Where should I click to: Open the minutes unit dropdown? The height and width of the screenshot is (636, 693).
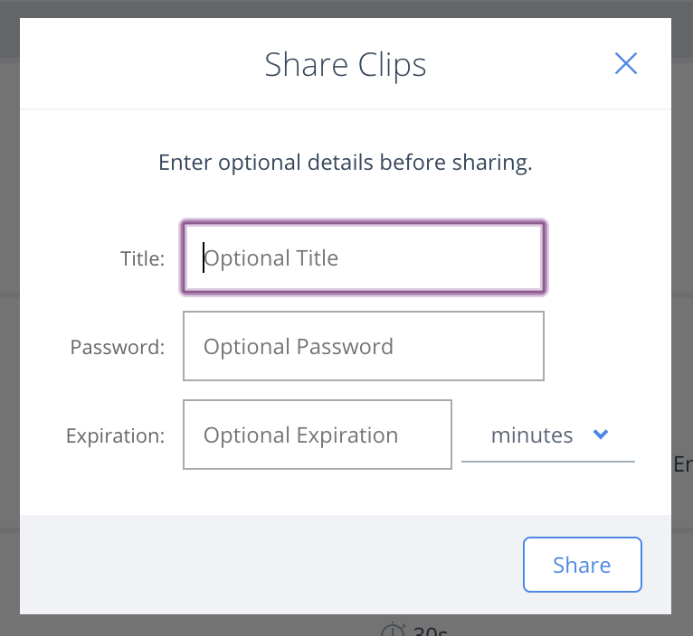pyautogui.click(x=548, y=435)
